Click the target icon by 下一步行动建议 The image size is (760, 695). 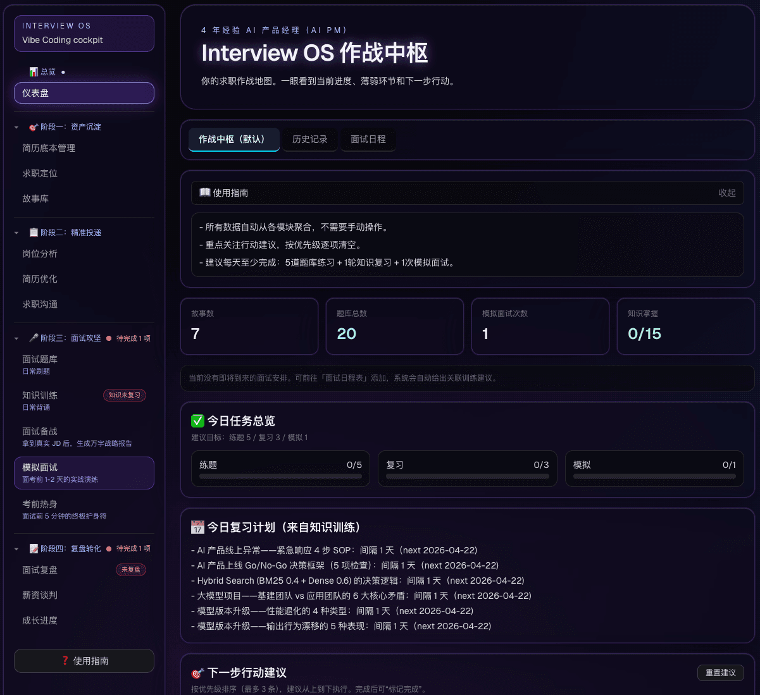pyautogui.click(x=197, y=673)
